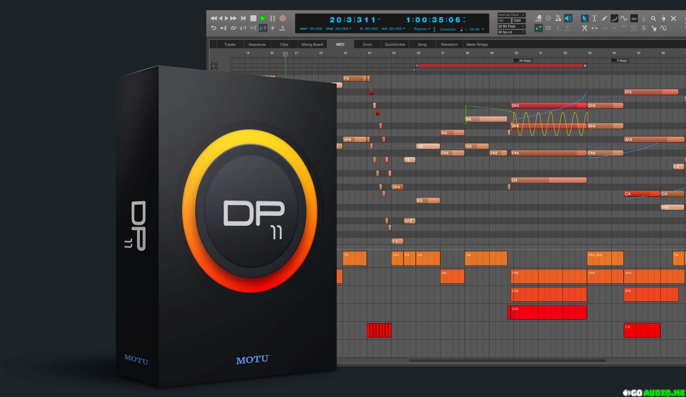Open the Internal Clock sync dropdown
The image size is (686, 397).
(511, 15)
